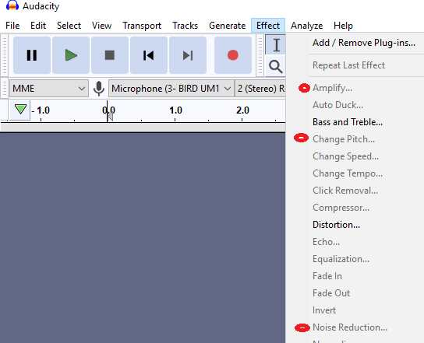Click the playhead marker at 0.0

pos(111,117)
